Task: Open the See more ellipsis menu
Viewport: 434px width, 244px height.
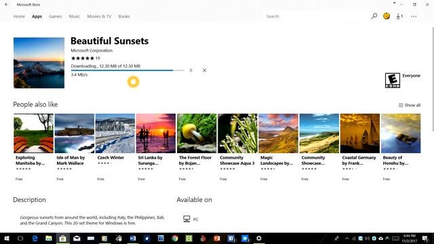Action: tap(414, 16)
